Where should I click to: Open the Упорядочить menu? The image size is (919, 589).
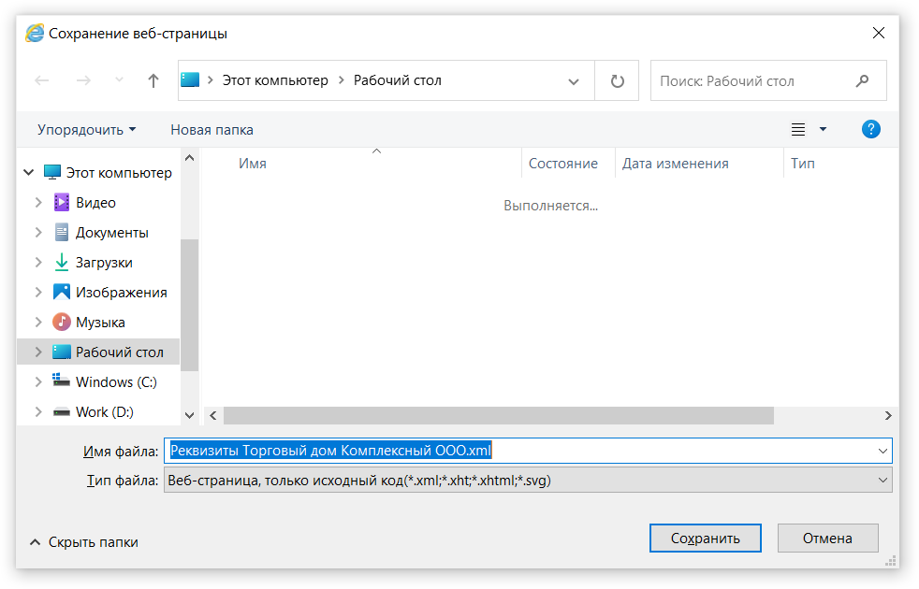(x=86, y=130)
